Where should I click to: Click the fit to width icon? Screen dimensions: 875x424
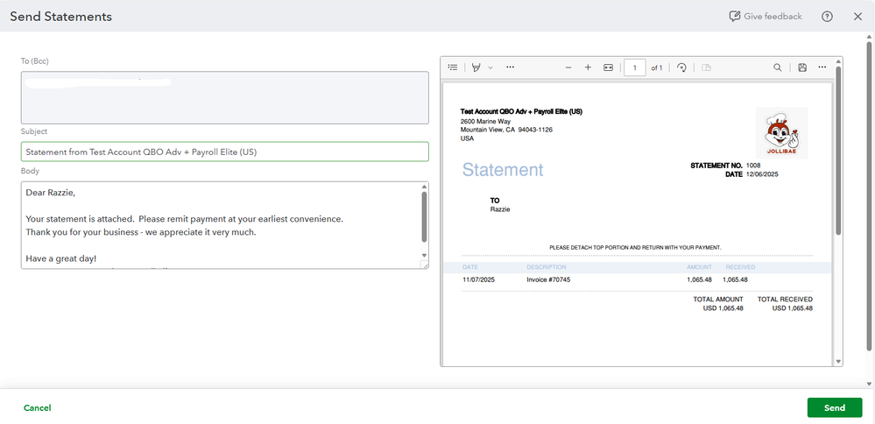[608, 67]
